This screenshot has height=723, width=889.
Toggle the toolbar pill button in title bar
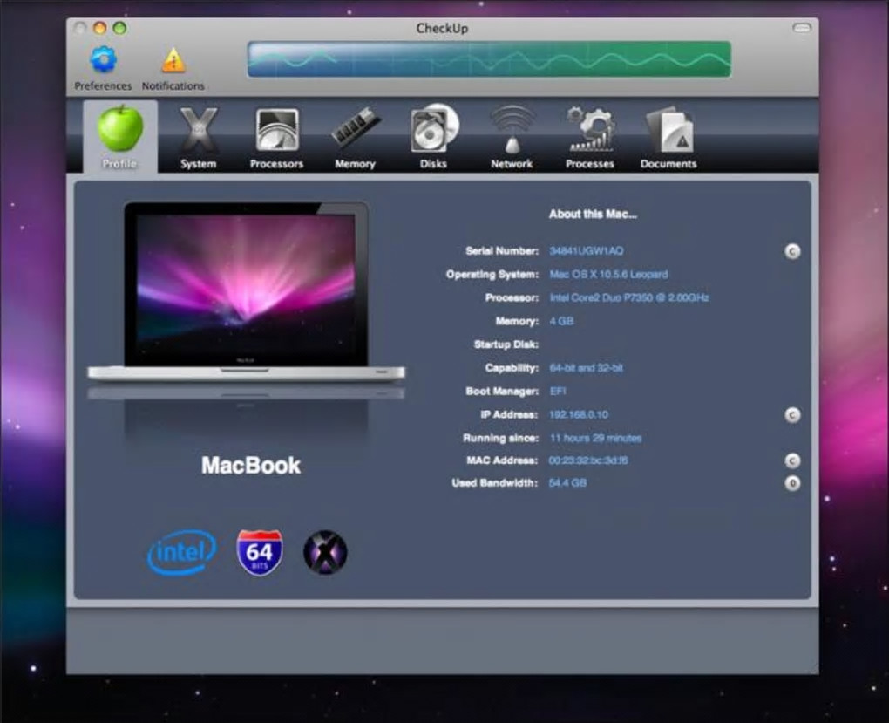click(801, 28)
